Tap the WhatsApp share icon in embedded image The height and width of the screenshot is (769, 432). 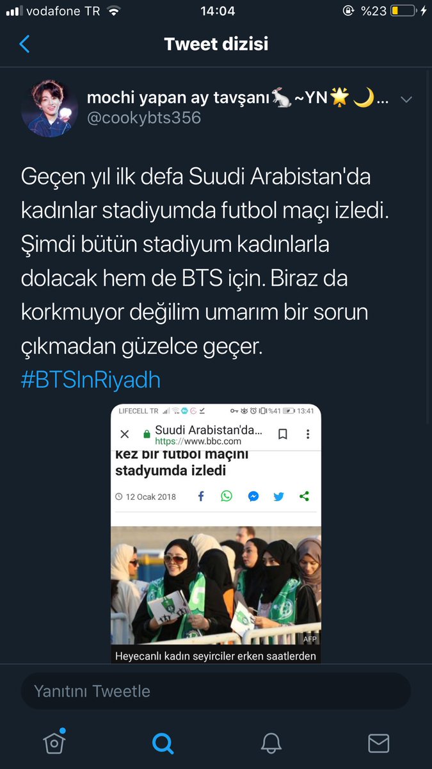227,496
